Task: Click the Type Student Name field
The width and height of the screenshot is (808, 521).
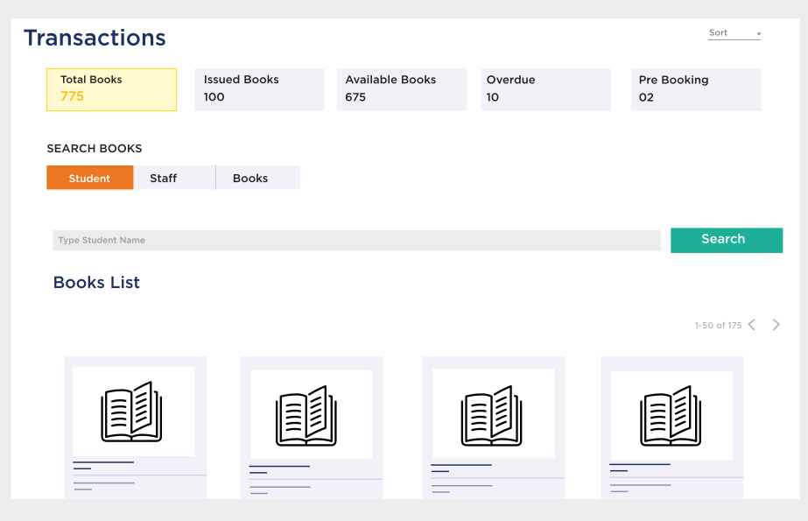Action: [356, 241]
